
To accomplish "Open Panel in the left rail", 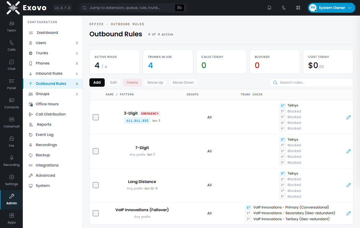I will coord(11,84).
